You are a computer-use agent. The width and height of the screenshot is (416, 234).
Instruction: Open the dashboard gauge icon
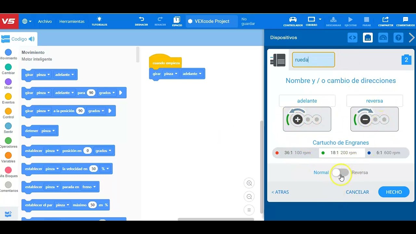(383, 38)
